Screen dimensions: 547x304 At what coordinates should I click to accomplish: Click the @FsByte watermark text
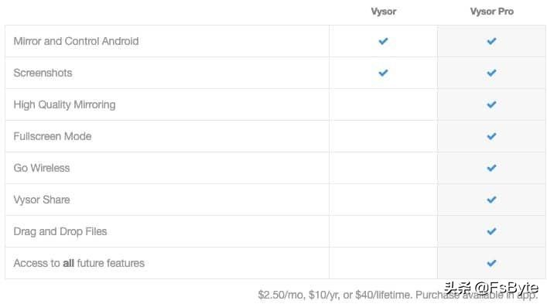[x=506, y=288]
